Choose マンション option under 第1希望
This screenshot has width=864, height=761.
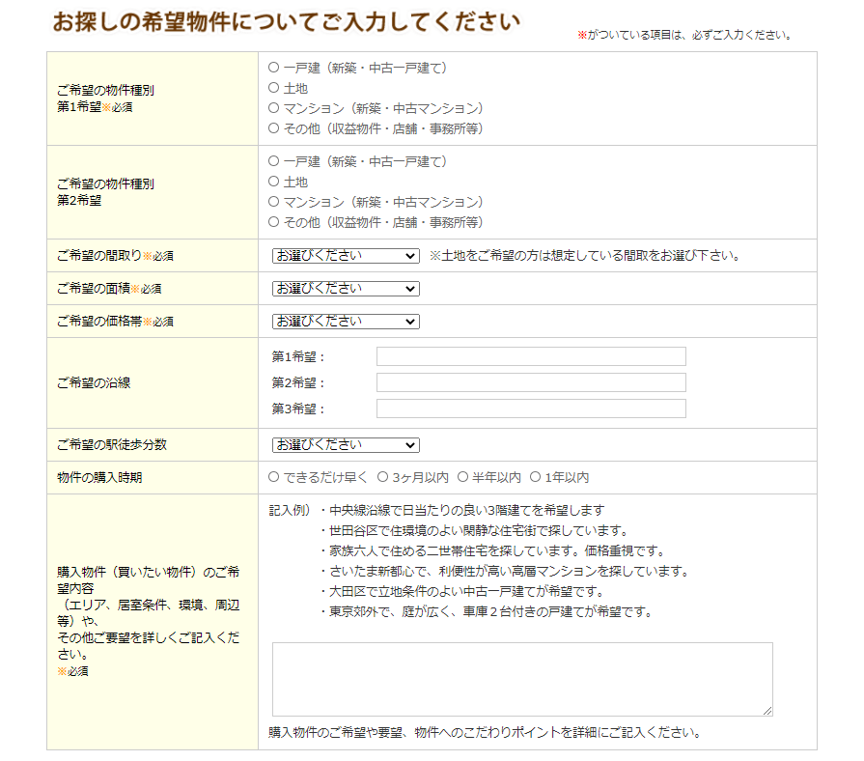(x=273, y=108)
